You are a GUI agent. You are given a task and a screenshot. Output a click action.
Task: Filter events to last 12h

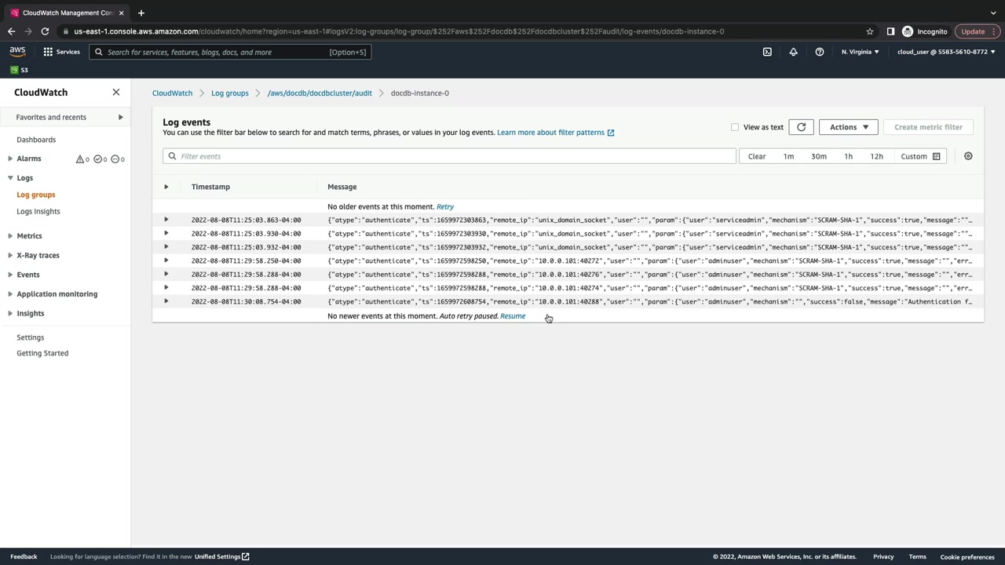point(877,156)
